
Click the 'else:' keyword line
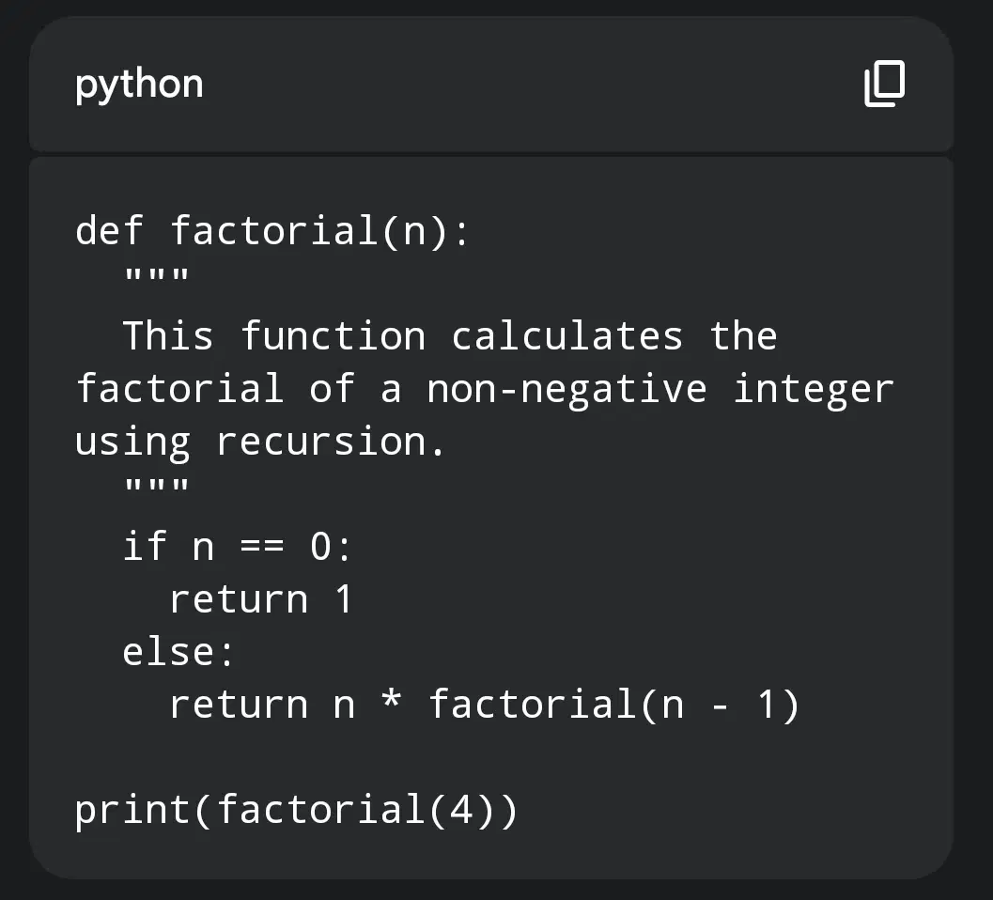(178, 652)
